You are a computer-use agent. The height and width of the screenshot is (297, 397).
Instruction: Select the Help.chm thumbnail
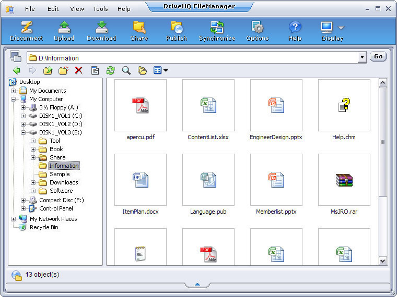(x=344, y=105)
